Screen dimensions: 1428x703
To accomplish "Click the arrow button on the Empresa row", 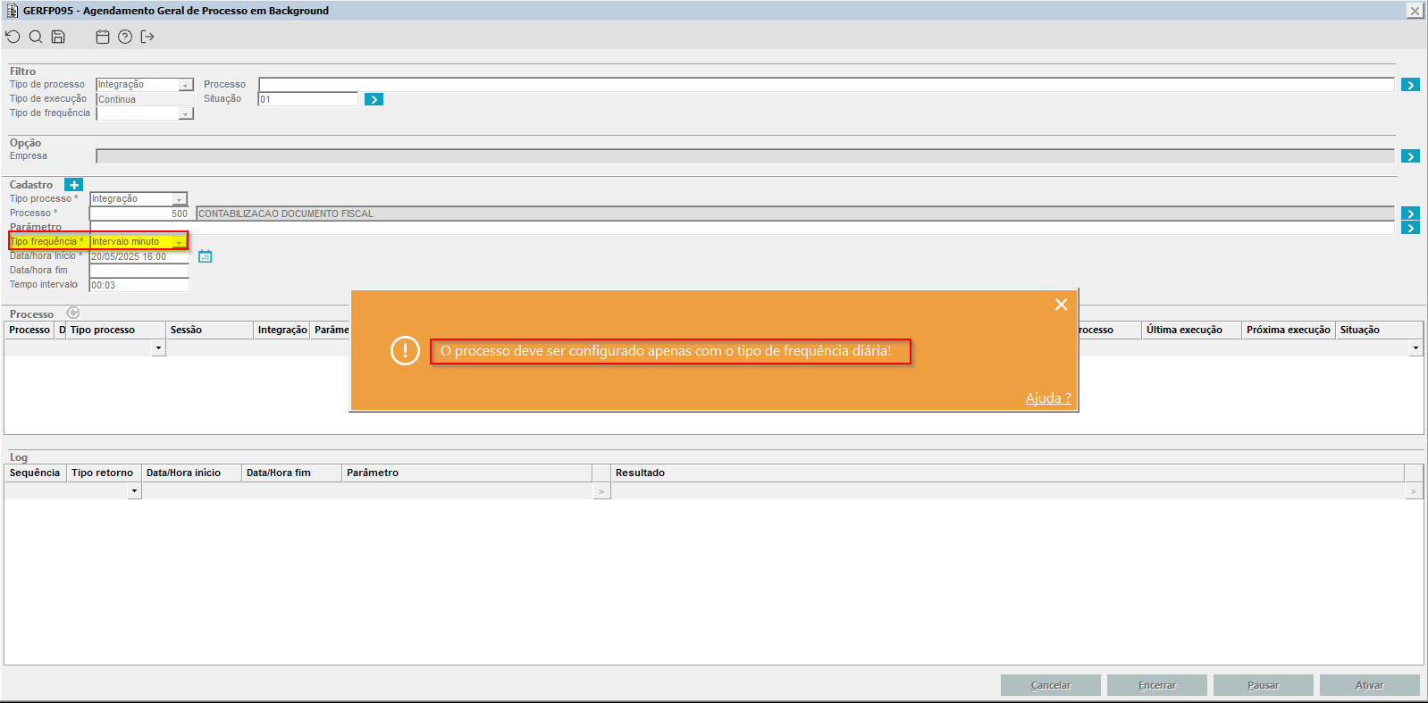I will click(x=1410, y=156).
